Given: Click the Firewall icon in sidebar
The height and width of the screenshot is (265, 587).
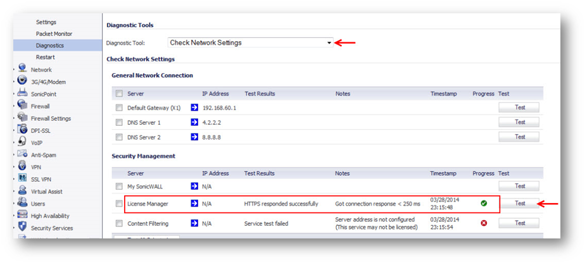Looking at the screenshot, I should click(23, 106).
